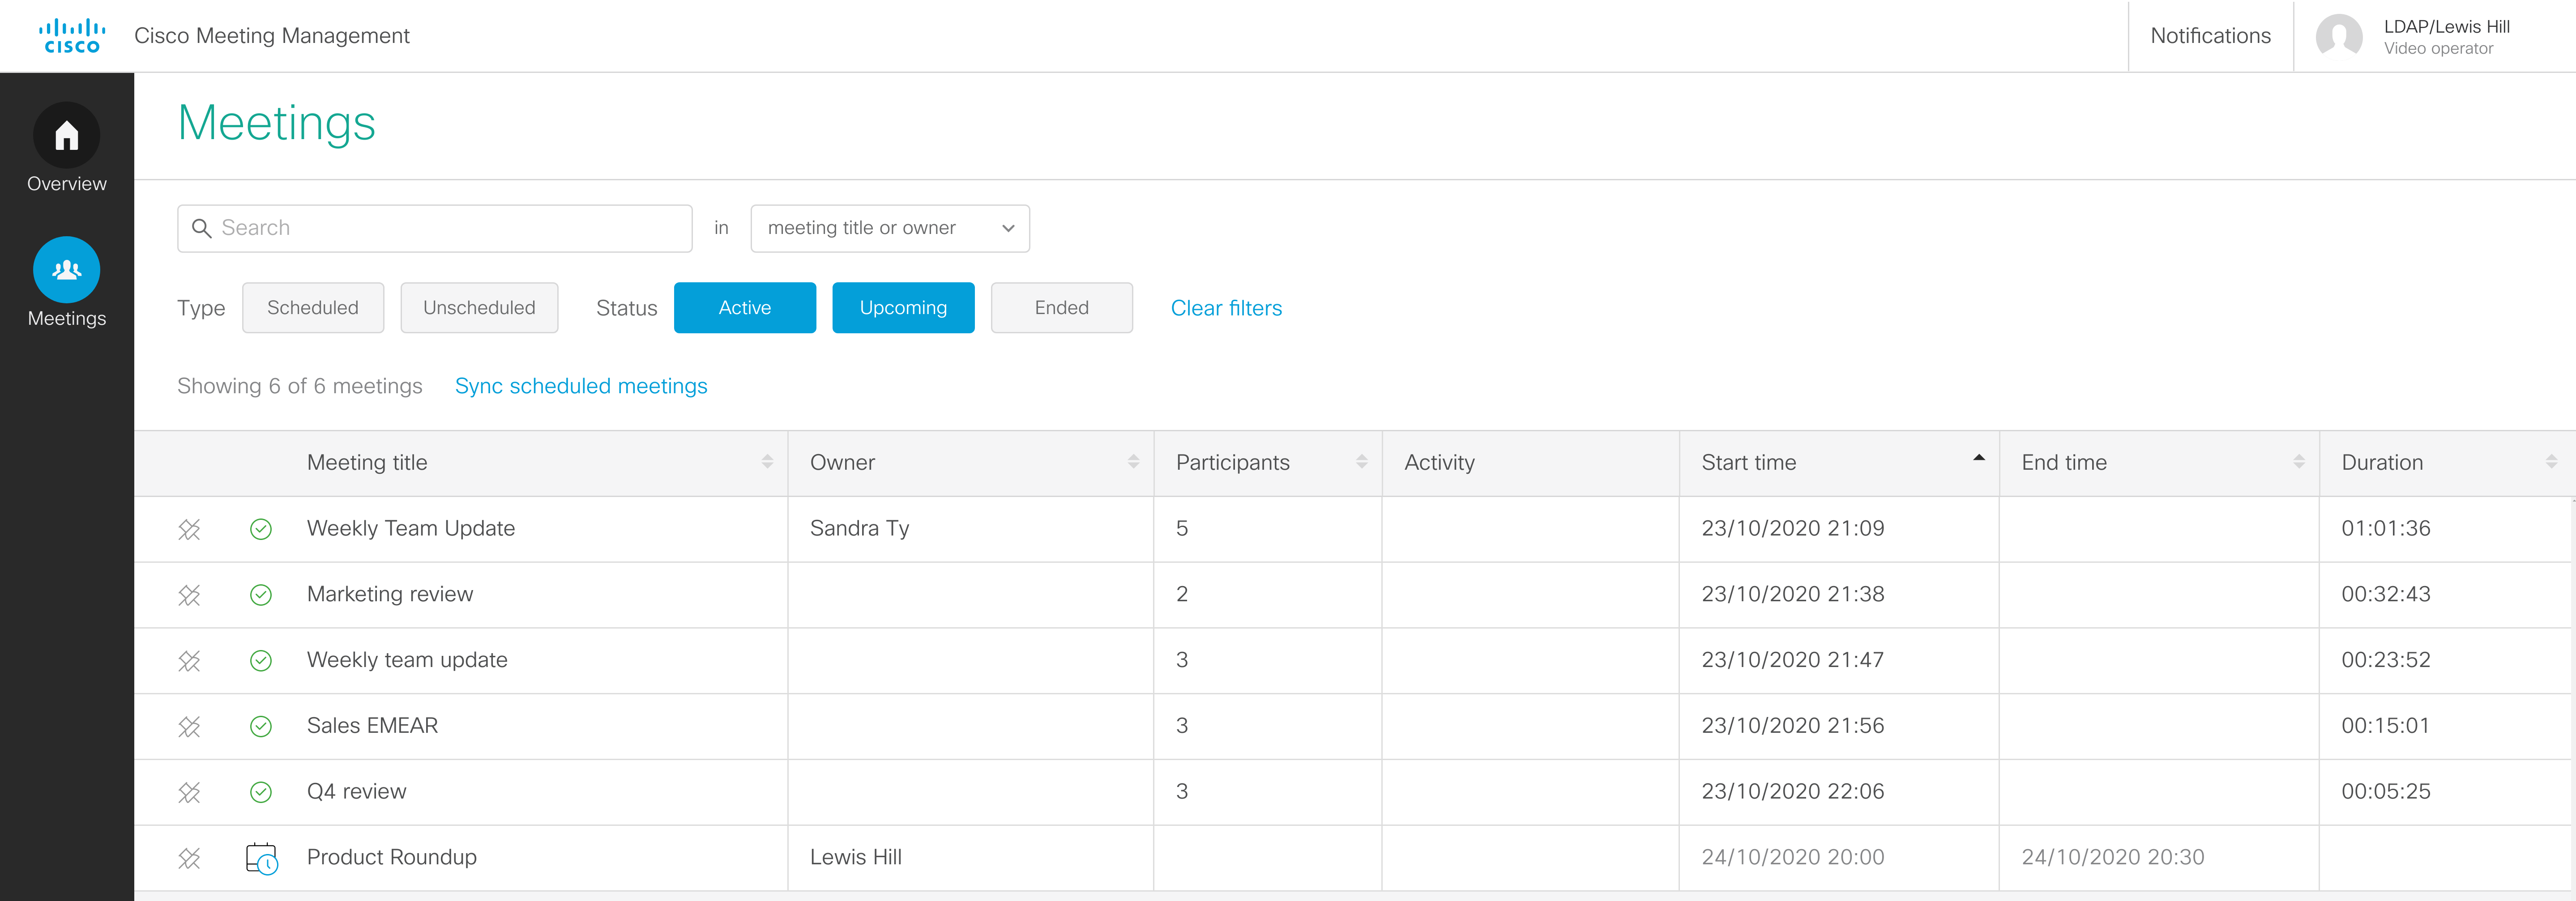The width and height of the screenshot is (2576, 901).
Task: Click Clear filters
Action: point(1226,308)
